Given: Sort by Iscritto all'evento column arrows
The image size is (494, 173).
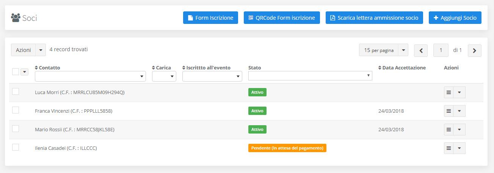Looking at the screenshot, I should (x=184, y=68).
